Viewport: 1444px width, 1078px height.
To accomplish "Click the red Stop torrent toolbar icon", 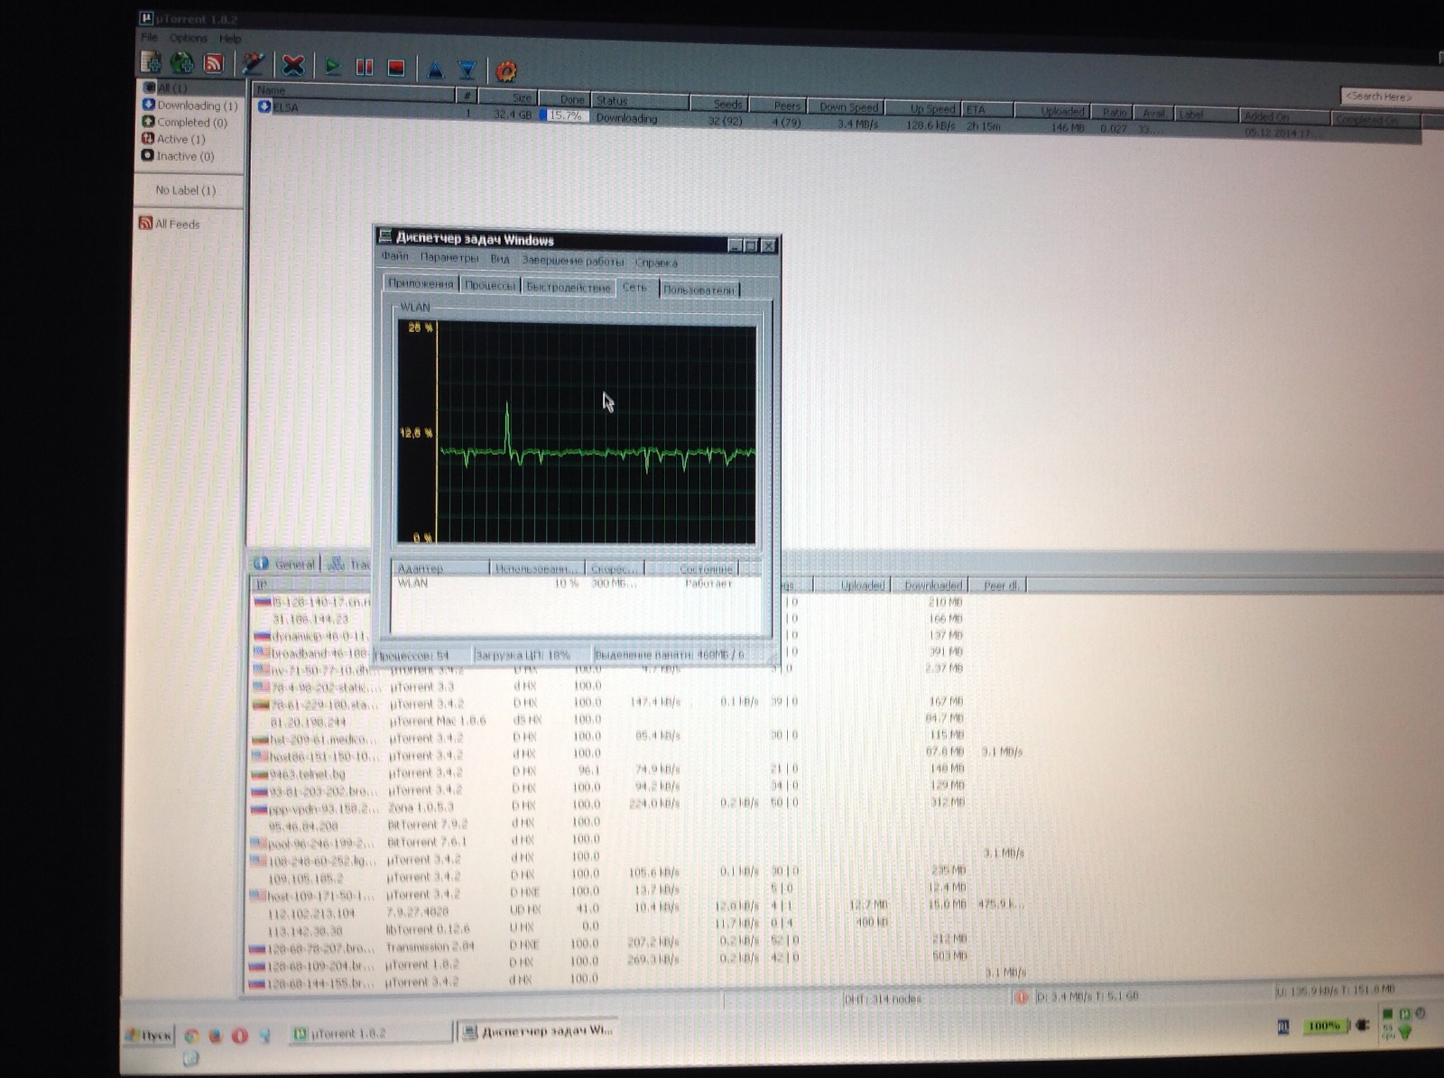I will point(396,68).
